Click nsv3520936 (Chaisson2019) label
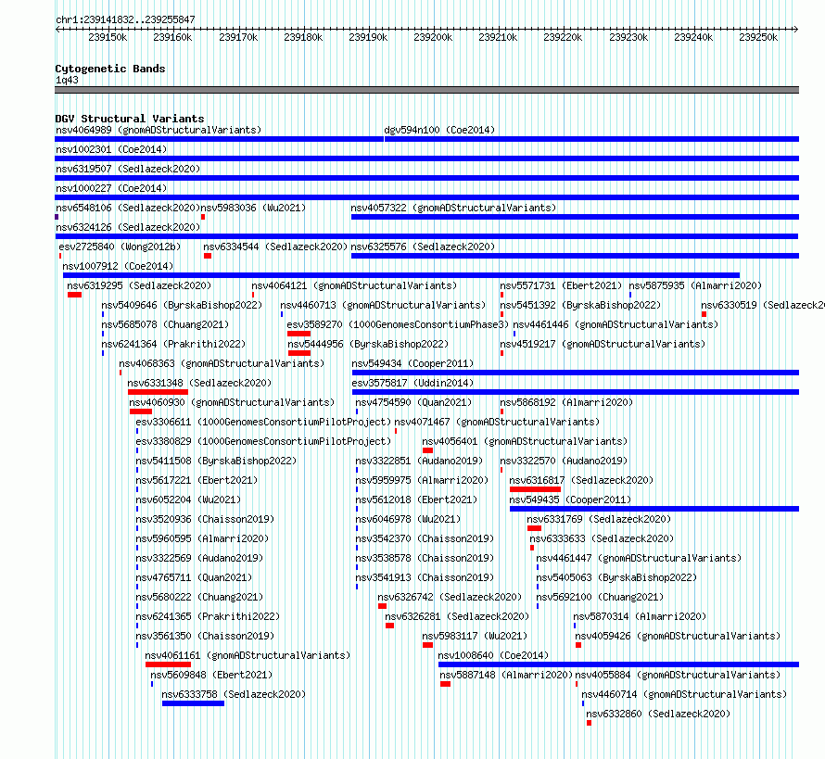This screenshot has width=825, height=759. point(205,519)
